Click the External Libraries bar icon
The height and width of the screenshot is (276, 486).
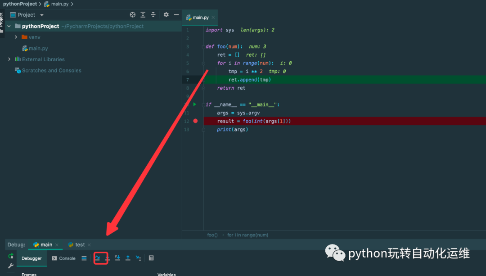18,59
